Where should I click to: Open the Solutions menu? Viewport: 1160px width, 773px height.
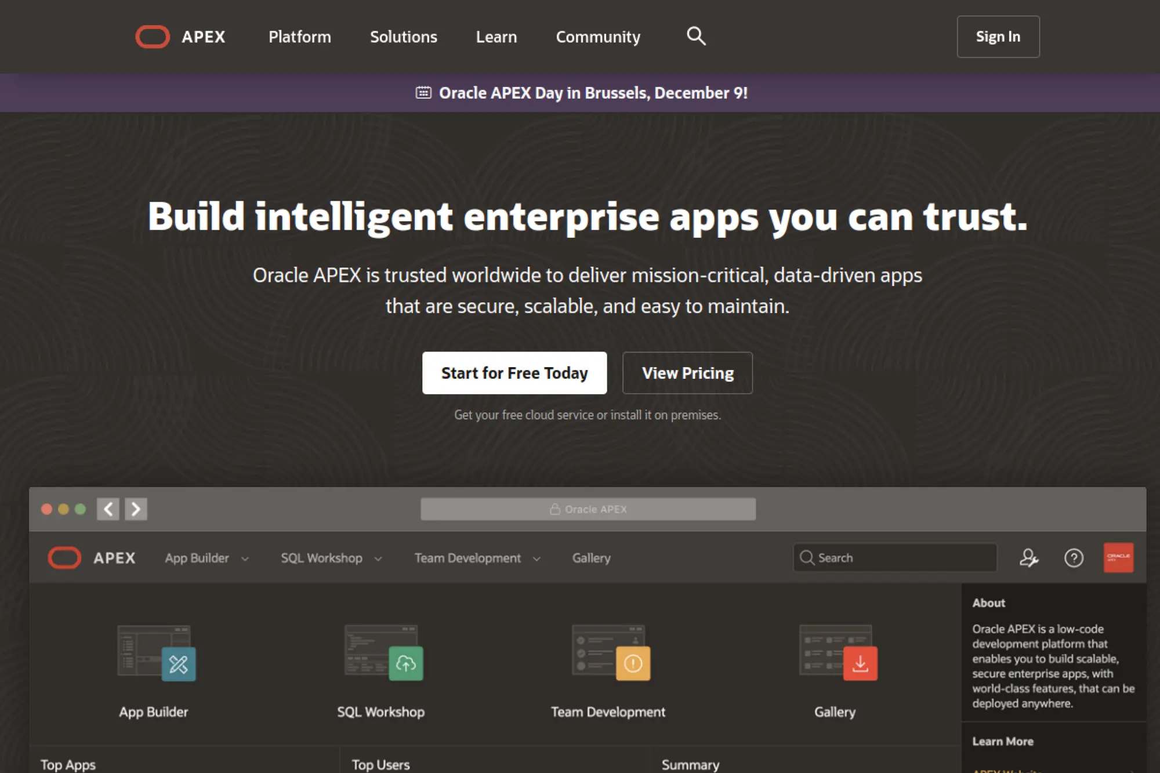click(403, 37)
